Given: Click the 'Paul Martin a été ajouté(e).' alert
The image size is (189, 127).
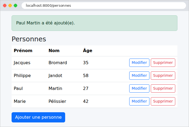Looking at the screenshot, I should (94, 23).
